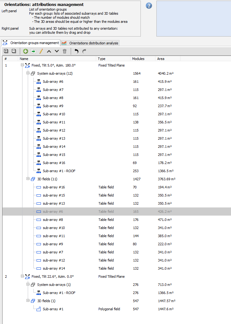Click the Move down arrow icon
Screen dimensions: 231x324
point(57,51)
